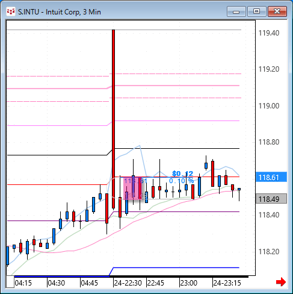Click the 04:45 time axis label
Image resolution: width=293 pixels, height=294 pixels.
click(x=90, y=283)
